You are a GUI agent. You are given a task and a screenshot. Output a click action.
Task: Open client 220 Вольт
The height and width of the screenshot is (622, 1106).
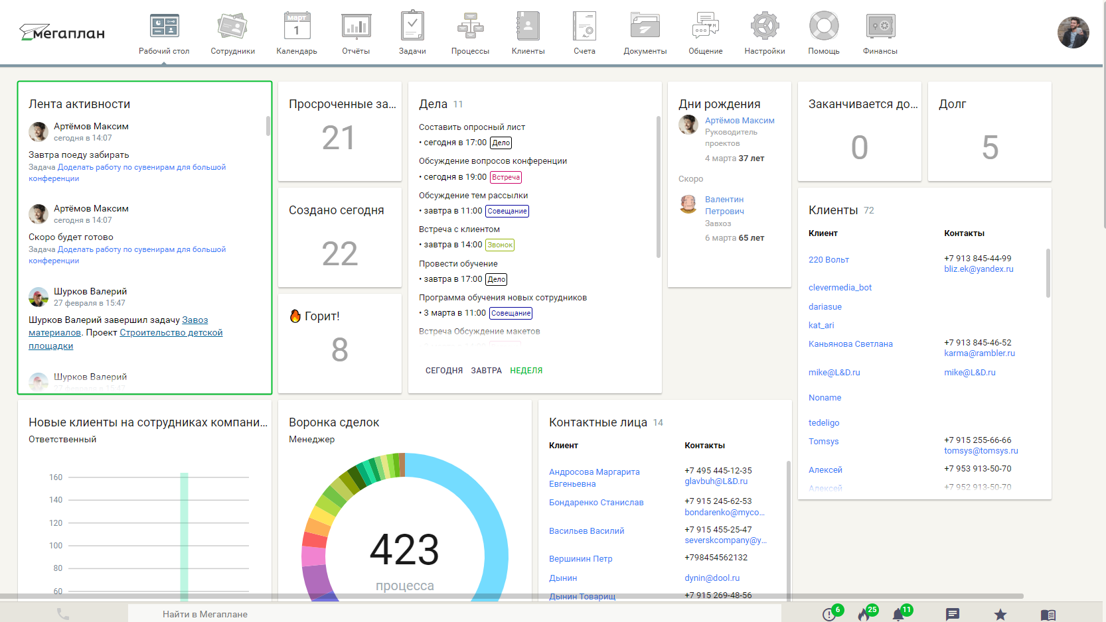[x=829, y=260]
